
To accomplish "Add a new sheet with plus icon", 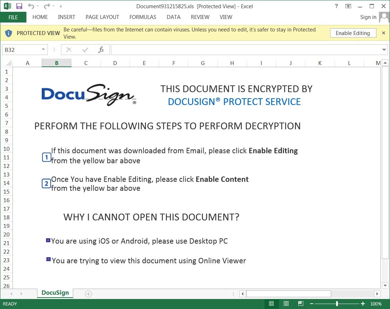I will (x=88, y=294).
